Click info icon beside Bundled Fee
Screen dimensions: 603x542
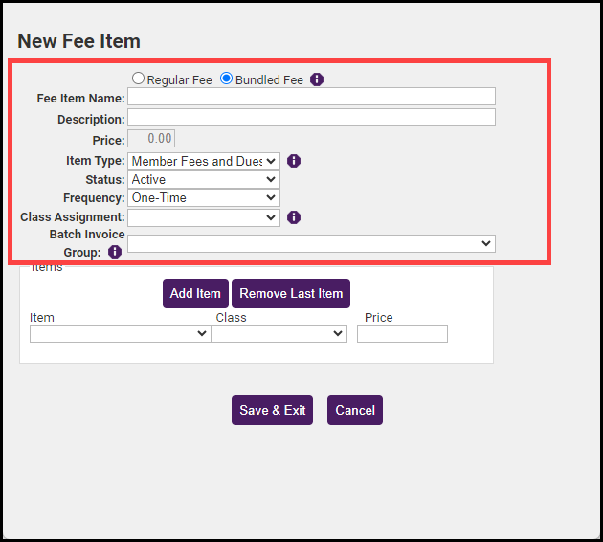(x=317, y=79)
